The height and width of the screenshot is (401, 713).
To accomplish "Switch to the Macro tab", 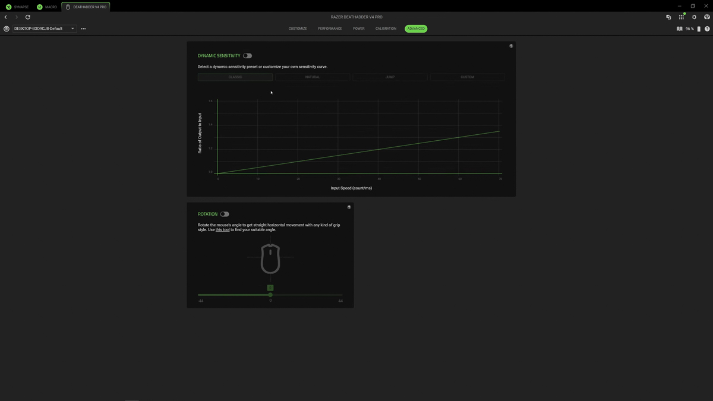I will pyautogui.click(x=48, y=7).
